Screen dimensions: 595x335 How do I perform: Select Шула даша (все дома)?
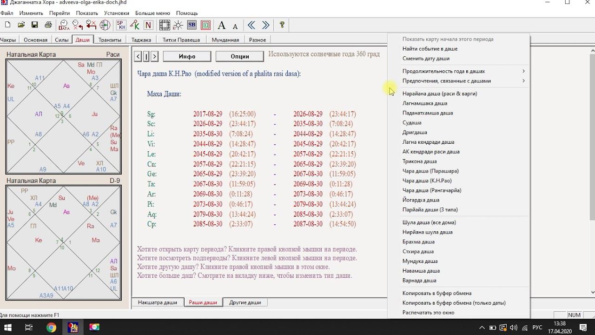458,222
